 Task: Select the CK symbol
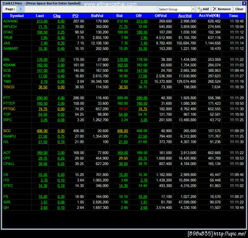tap(5, 175)
